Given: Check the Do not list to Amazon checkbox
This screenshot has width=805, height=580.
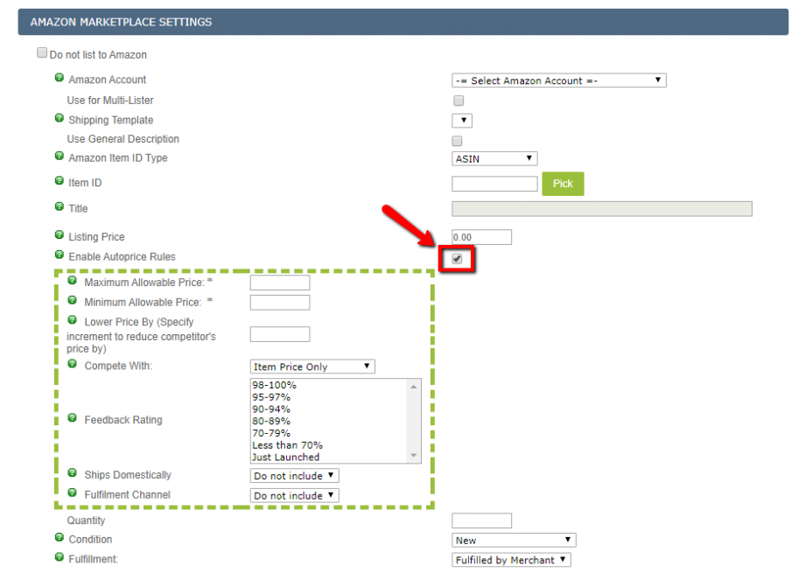Looking at the screenshot, I should click(41, 52).
